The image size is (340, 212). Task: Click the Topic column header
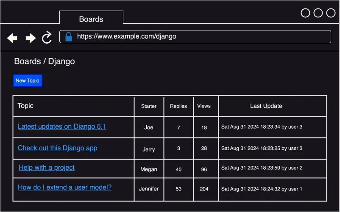[25, 106]
